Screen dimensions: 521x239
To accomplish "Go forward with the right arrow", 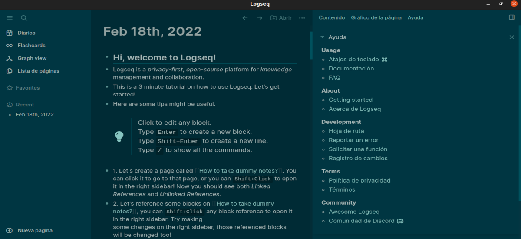I will (x=260, y=18).
